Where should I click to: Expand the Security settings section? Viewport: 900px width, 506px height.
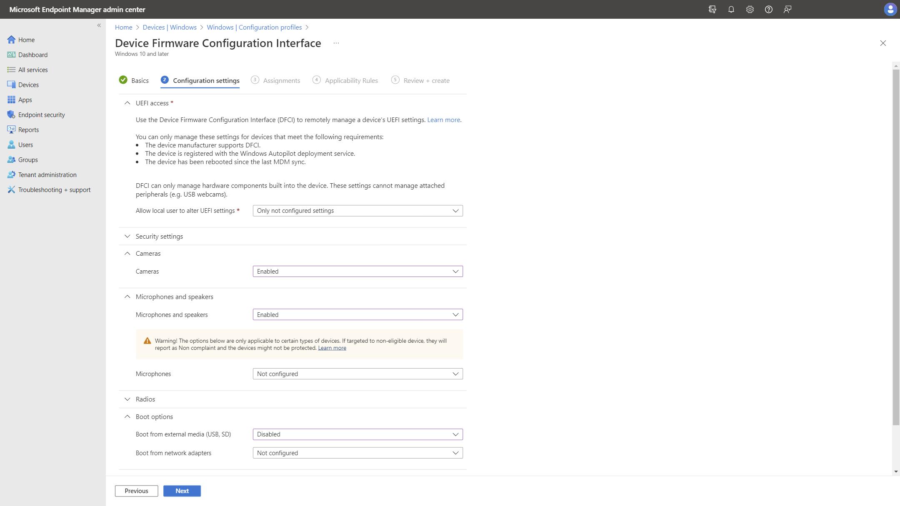159,237
